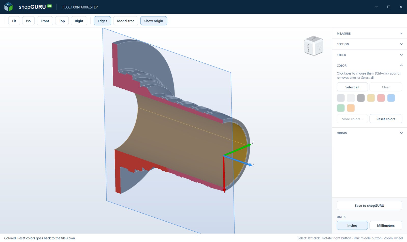407x242 pixels.
Task: Click the view orientation cube
Action: click(x=314, y=46)
